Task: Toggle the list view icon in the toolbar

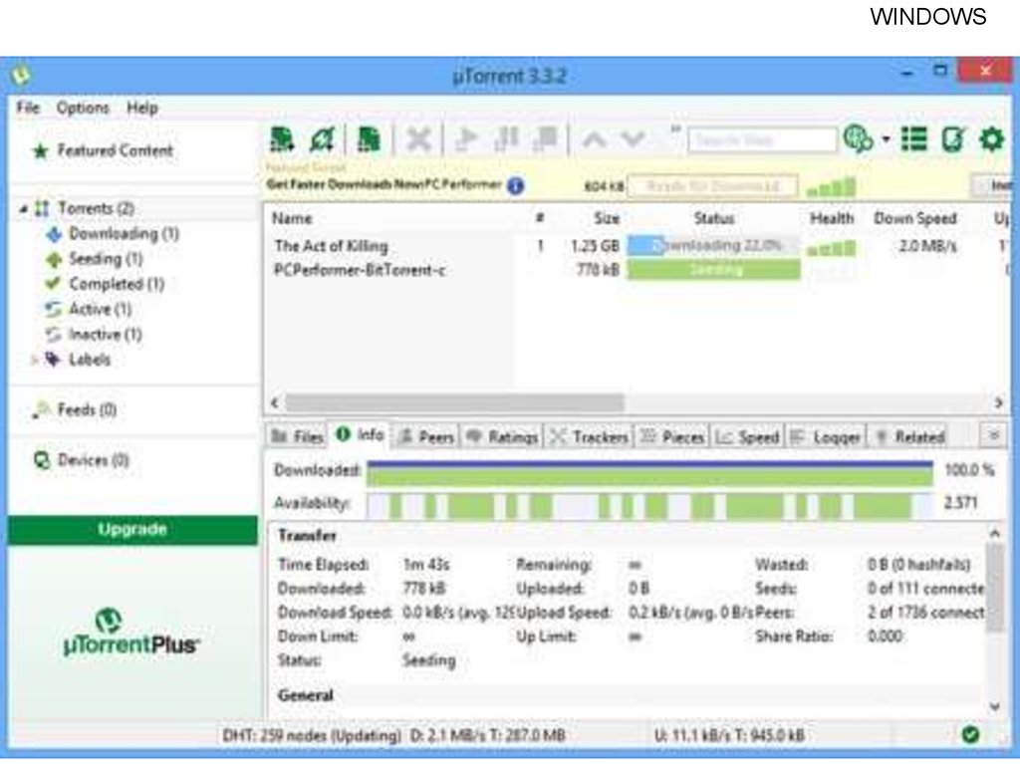Action: pyautogui.click(x=914, y=139)
